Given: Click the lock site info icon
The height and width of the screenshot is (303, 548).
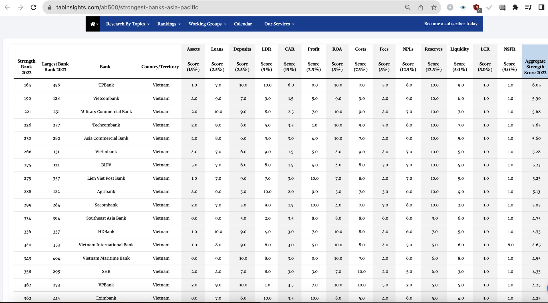Looking at the screenshot, I should pyautogui.click(x=50, y=7).
